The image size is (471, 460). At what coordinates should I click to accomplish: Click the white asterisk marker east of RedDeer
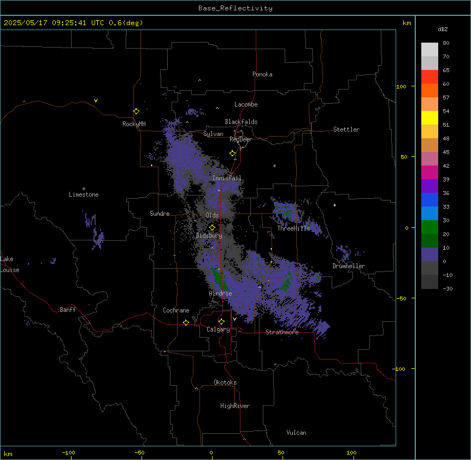pyautogui.click(x=274, y=166)
